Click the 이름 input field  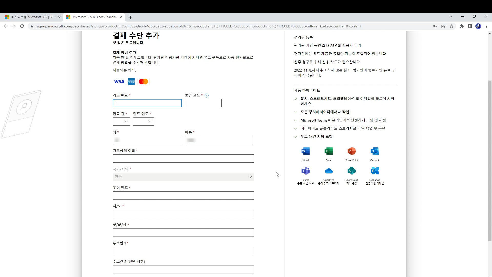click(219, 140)
